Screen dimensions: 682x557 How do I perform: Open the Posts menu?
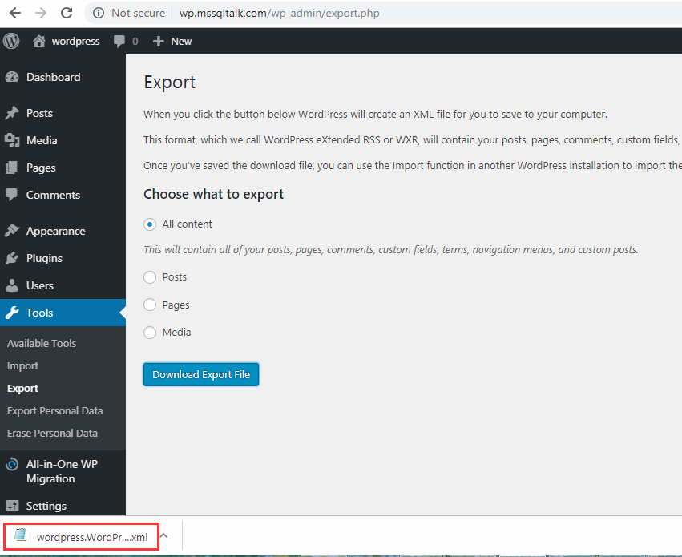coord(39,114)
